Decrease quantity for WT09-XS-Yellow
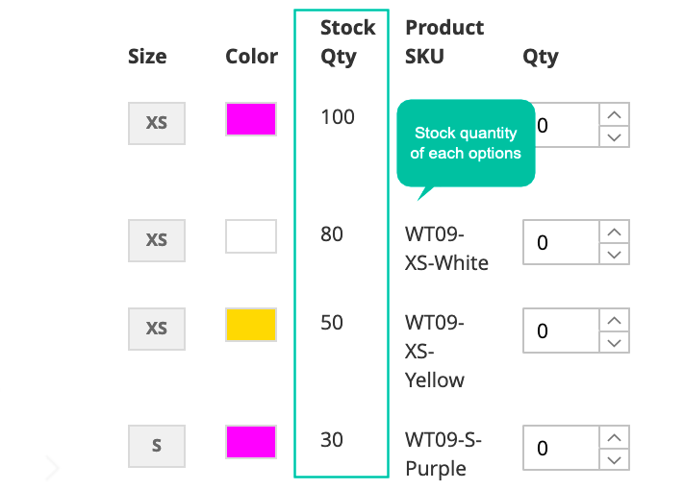This screenshot has height=490, width=684. (x=614, y=343)
